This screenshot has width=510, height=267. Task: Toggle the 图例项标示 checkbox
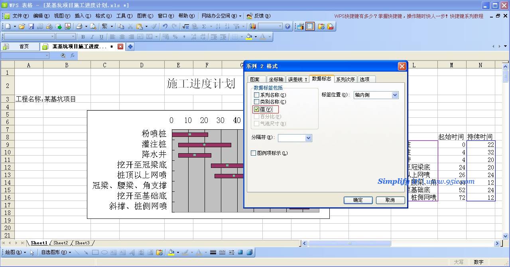[253, 153]
